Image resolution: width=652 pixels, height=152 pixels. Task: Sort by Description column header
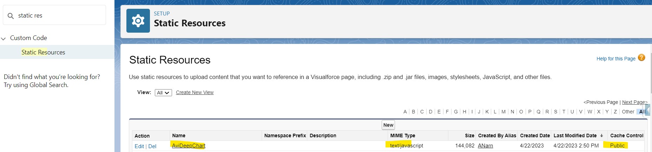[323, 136]
